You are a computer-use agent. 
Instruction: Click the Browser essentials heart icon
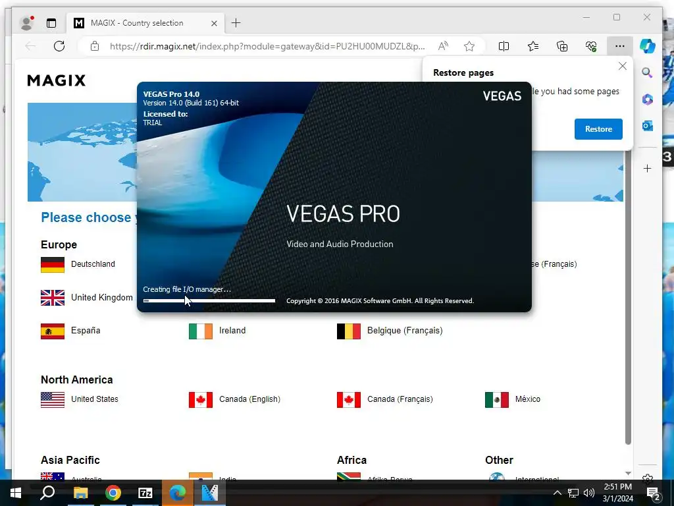(x=591, y=46)
